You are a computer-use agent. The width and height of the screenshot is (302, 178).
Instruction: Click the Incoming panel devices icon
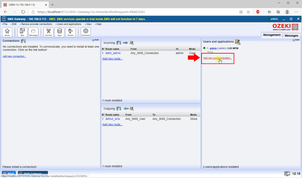119,43
